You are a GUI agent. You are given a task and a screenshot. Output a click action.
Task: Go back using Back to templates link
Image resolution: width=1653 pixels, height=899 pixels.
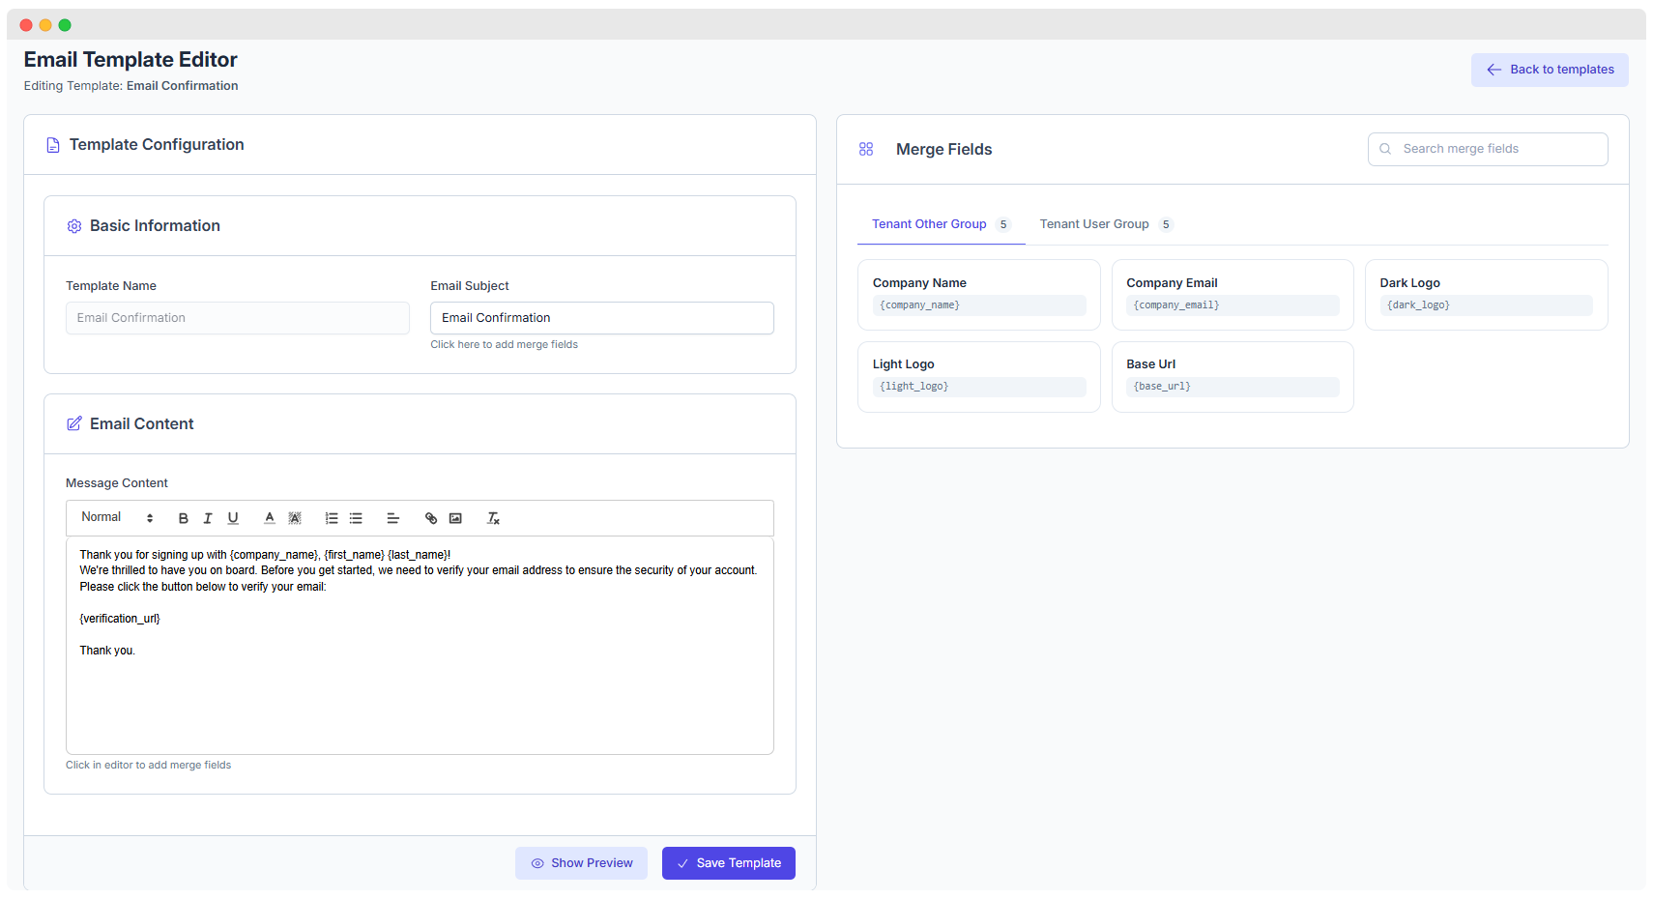pos(1549,69)
